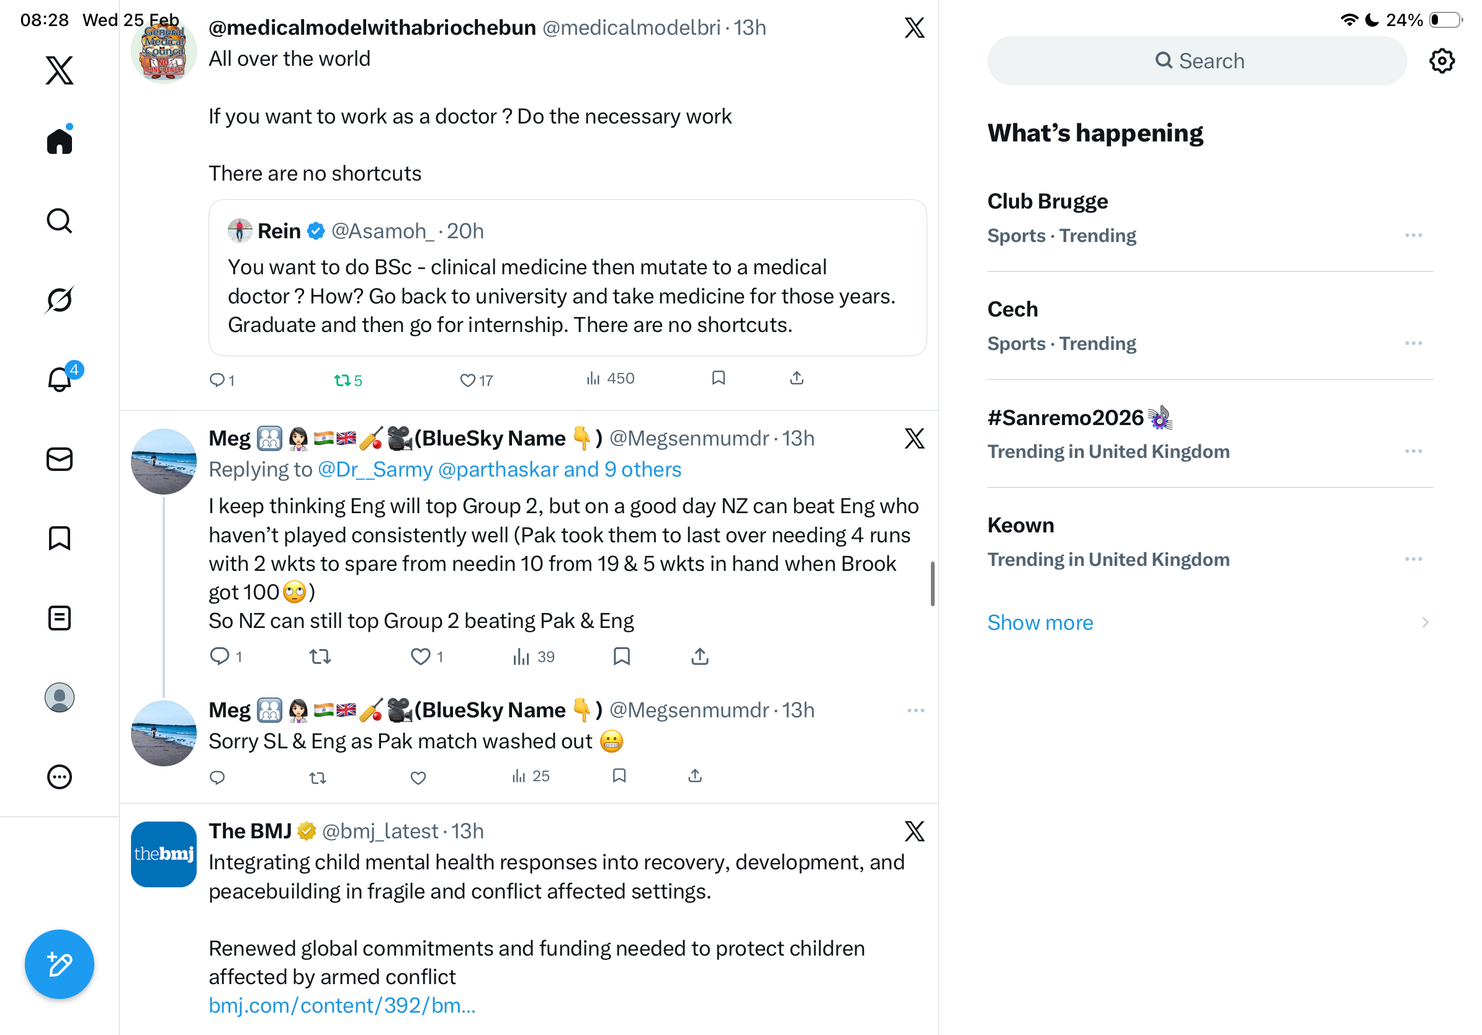
Task: Bookmark Meg's Group 2 cricket reply
Action: 621,656
